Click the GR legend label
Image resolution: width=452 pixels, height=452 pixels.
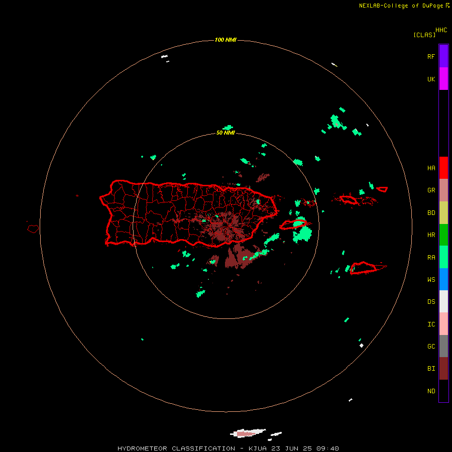pyautogui.click(x=431, y=190)
